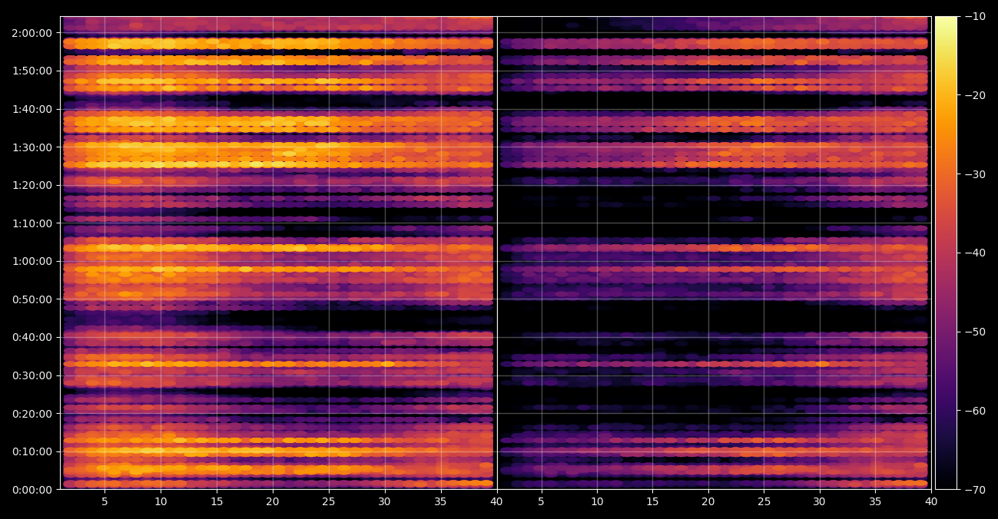Click the −50 colorbar tick label

click(974, 332)
